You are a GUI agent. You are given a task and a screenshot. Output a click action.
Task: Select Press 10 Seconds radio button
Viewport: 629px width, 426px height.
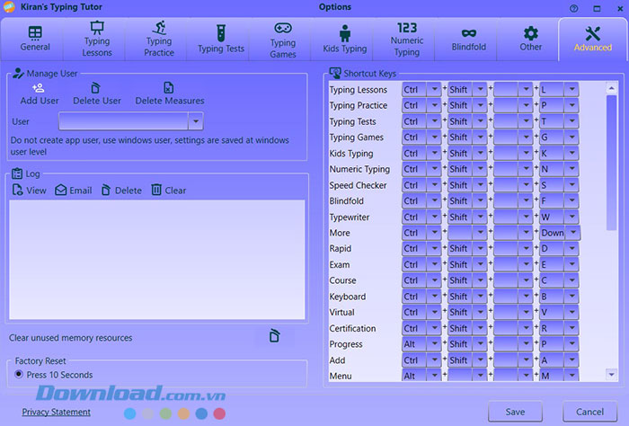pyautogui.click(x=19, y=375)
